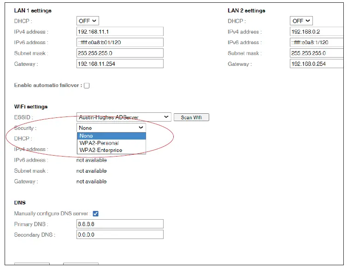Expand the ESSID network dropdown

[124, 117]
